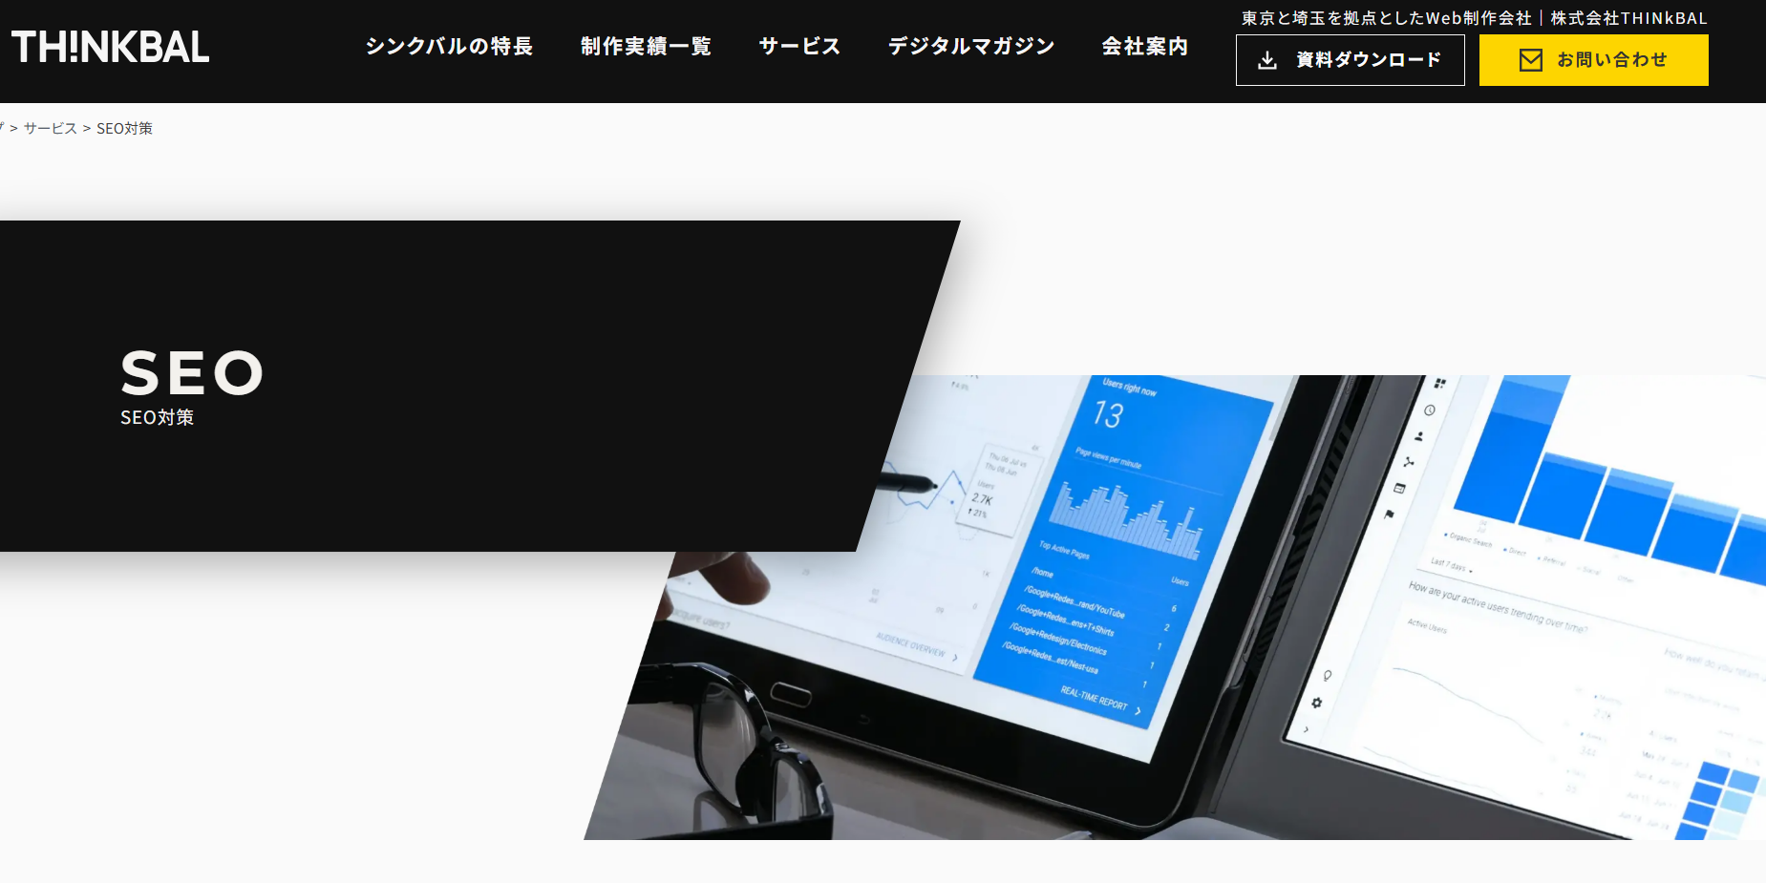Open the デジタルマガジン menu item

pyautogui.click(x=970, y=46)
